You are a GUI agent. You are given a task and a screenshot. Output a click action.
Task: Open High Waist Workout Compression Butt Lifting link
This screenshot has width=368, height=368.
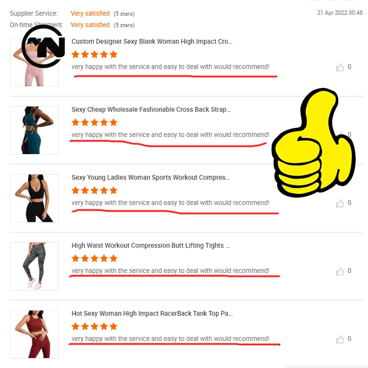(x=151, y=245)
